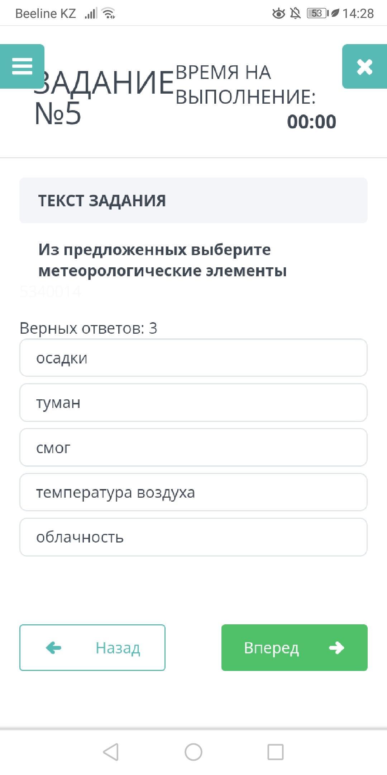This screenshot has width=387, height=775.
Task: Open the hamburger menu
Action: tap(22, 66)
